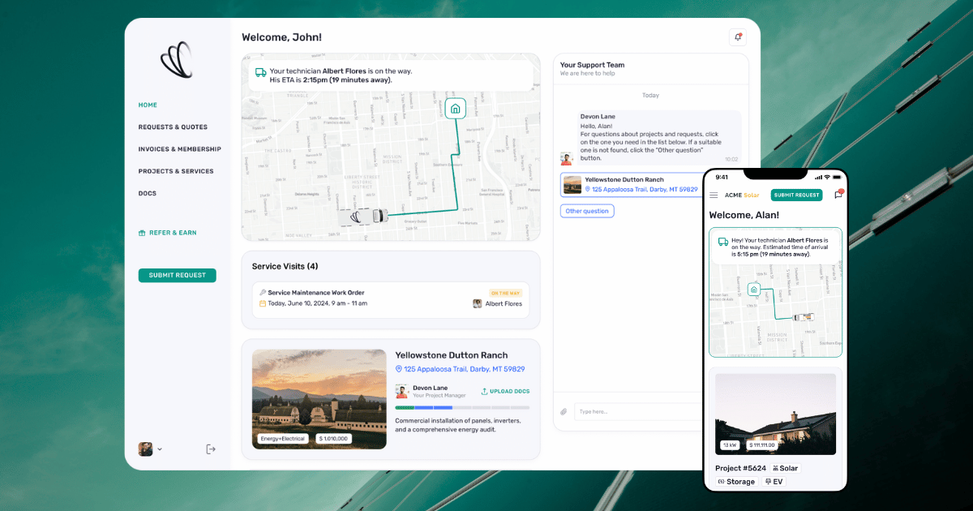Click the location pin in the chat project suggestion
Screen dimensions: 973x511
coord(588,189)
